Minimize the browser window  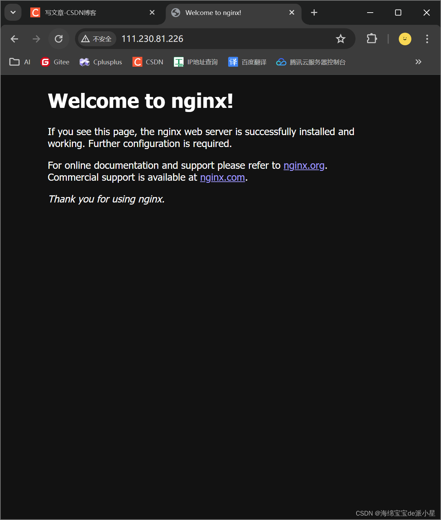pos(370,13)
